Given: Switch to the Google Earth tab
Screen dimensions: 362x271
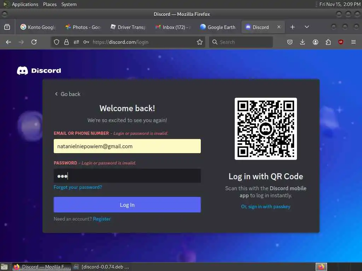Looking at the screenshot, I should 218,27.
